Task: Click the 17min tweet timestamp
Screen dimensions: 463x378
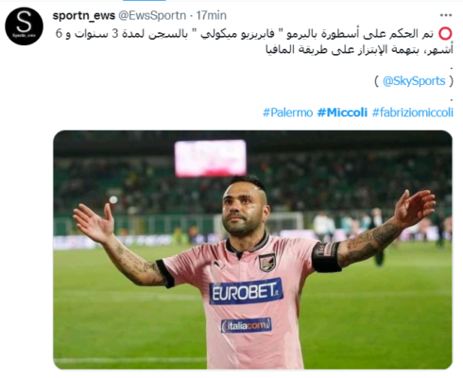Action: coord(212,15)
